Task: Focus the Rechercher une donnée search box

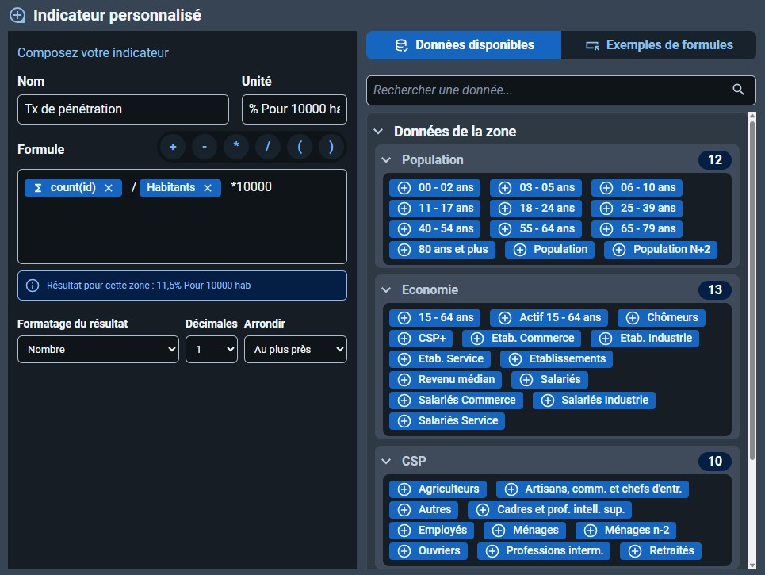Action: pos(561,90)
